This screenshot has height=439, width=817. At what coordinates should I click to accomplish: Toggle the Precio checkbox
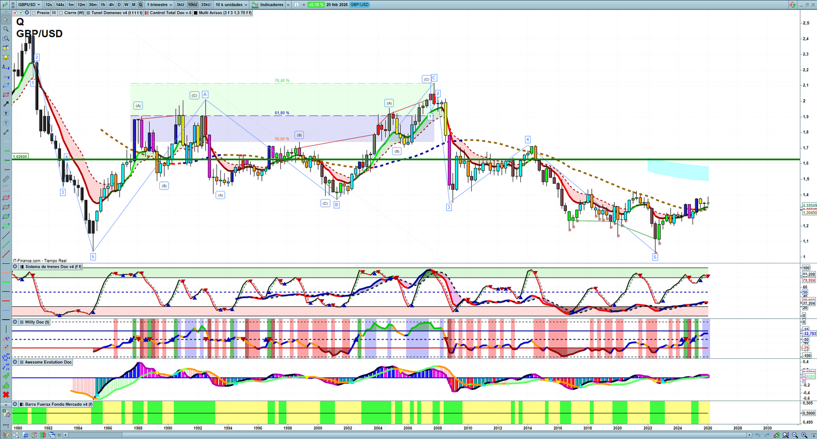34,13
